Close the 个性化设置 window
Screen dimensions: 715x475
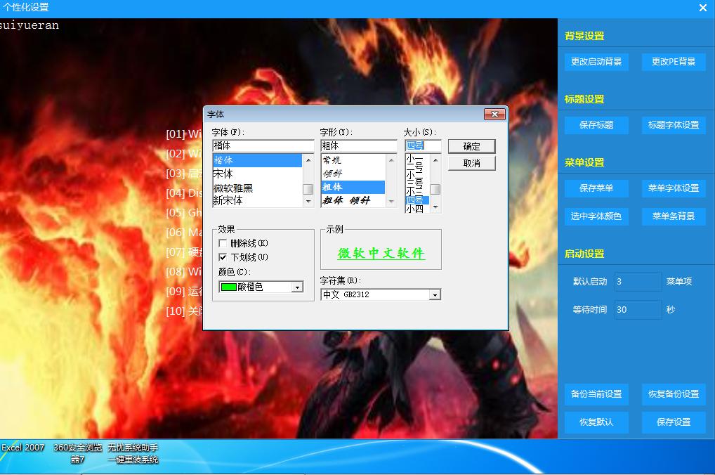pyautogui.click(x=702, y=8)
